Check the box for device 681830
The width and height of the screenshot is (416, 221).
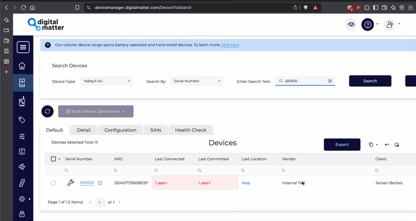point(53,183)
